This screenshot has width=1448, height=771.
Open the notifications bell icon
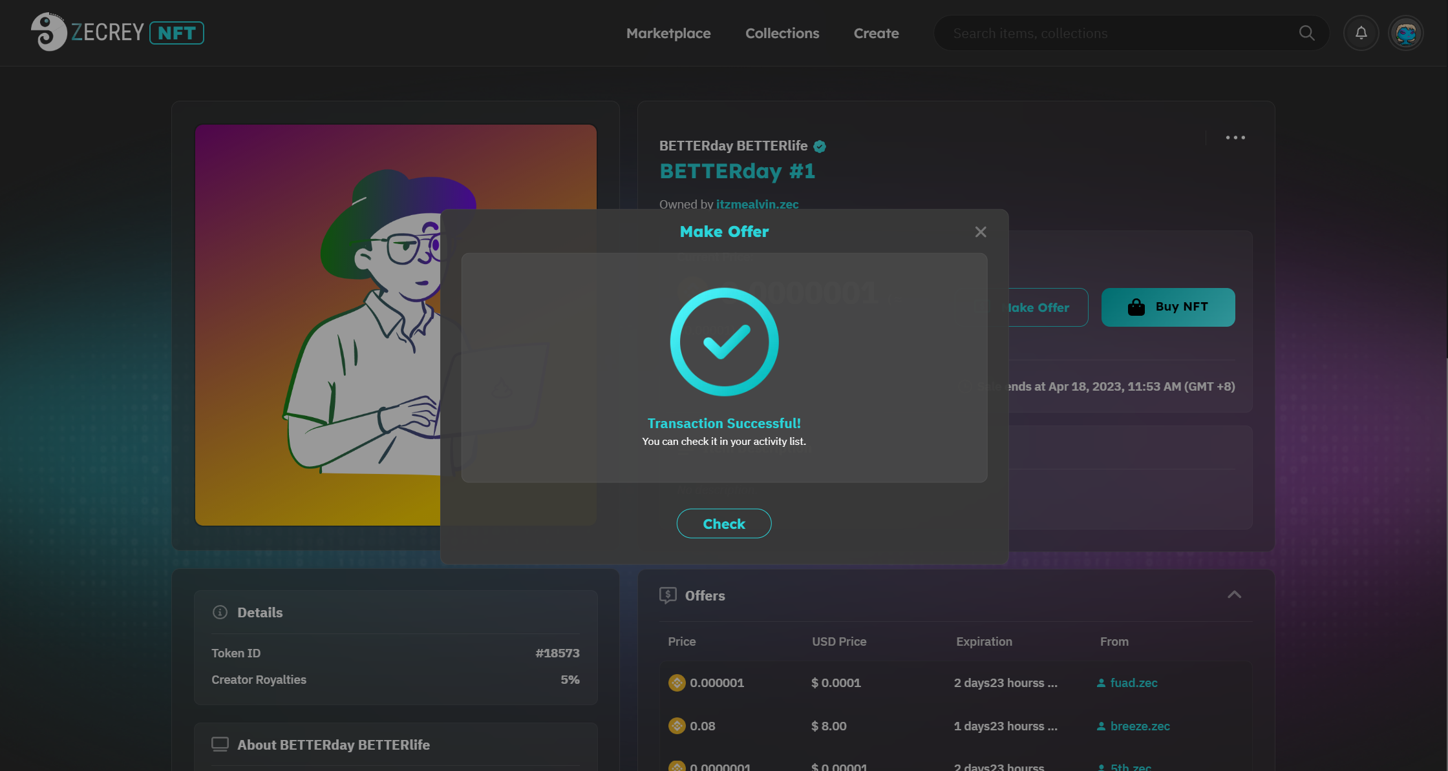(1361, 33)
